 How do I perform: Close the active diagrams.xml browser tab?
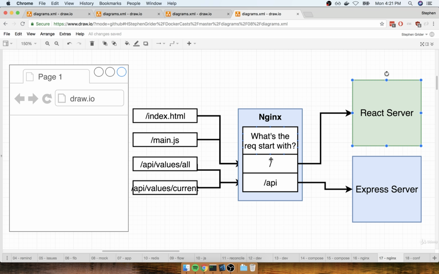click(298, 14)
